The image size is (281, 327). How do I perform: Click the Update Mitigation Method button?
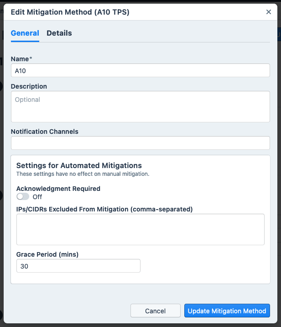(x=227, y=311)
